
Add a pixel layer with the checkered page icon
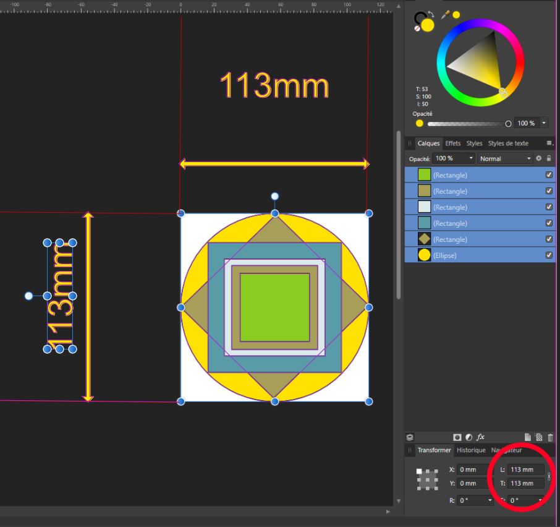pos(539,437)
